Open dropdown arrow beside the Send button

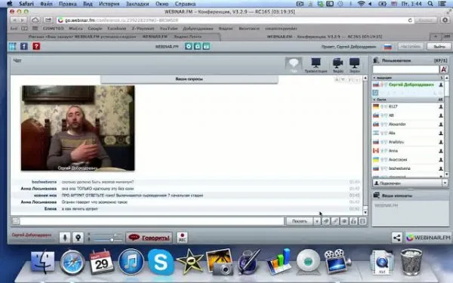coord(317,221)
